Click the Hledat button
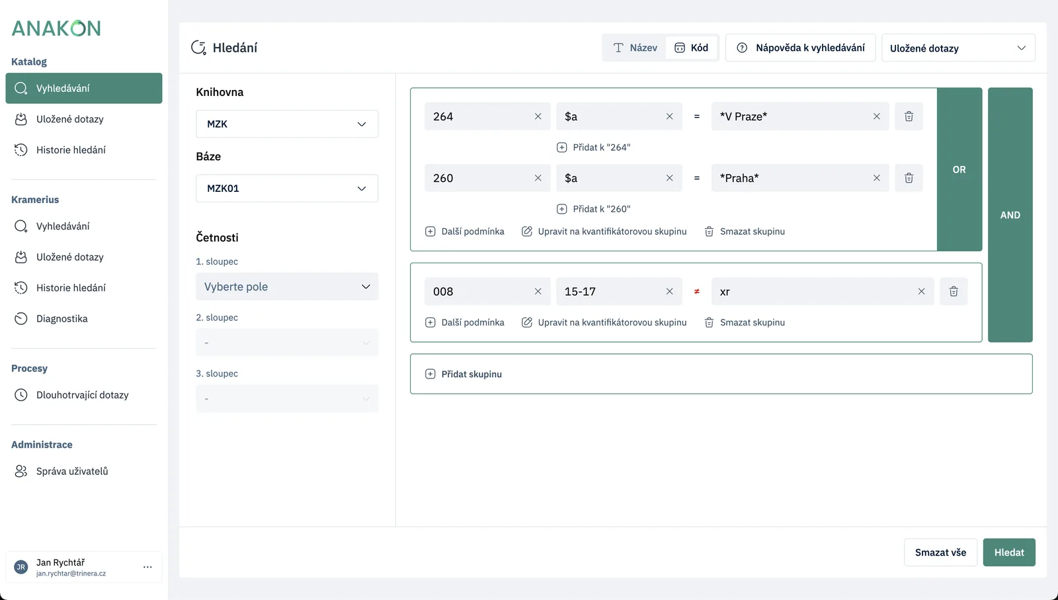The height and width of the screenshot is (600, 1058). [1009, 552]
